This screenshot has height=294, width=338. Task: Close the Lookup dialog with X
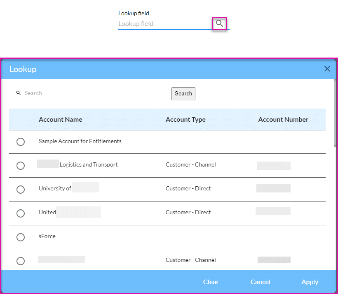327,69
